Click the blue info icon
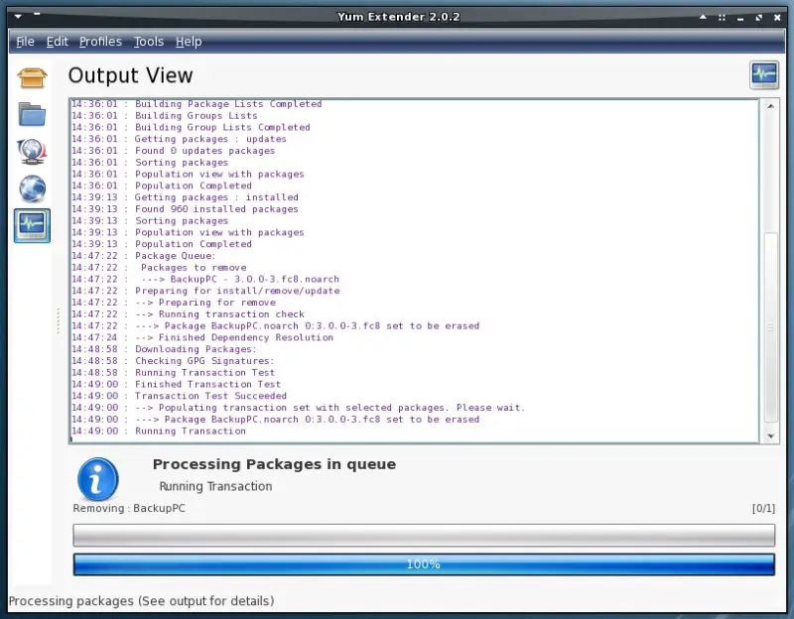 coord(98,479)
